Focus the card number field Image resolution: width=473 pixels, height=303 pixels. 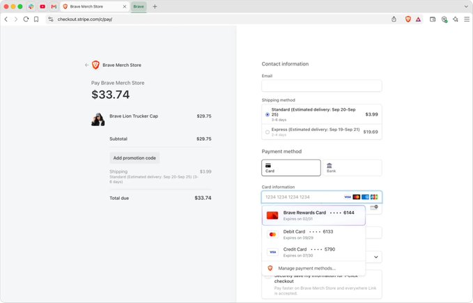point(322,197)
